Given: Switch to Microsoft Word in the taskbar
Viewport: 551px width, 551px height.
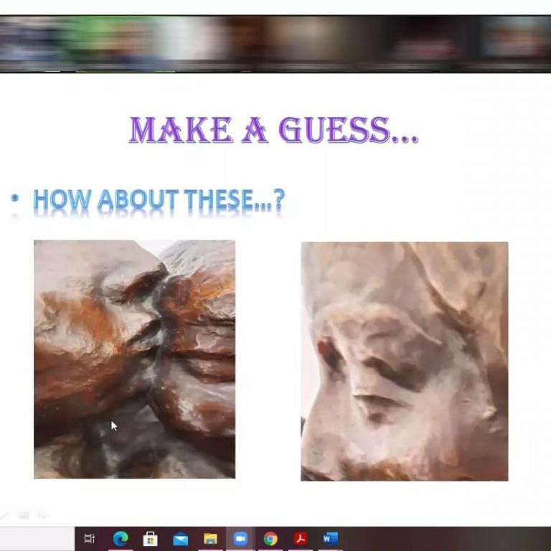Looking at the screenshot, I should (x=330, y=539).
